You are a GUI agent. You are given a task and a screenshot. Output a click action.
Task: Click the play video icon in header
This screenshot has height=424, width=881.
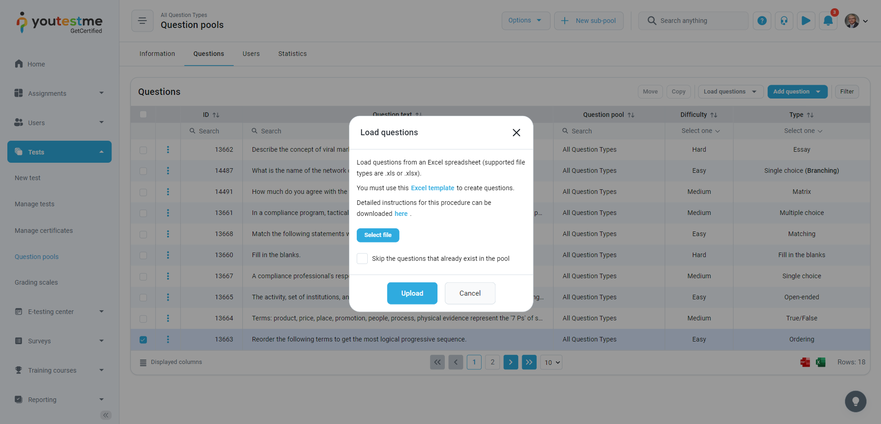tap(806, 21)
